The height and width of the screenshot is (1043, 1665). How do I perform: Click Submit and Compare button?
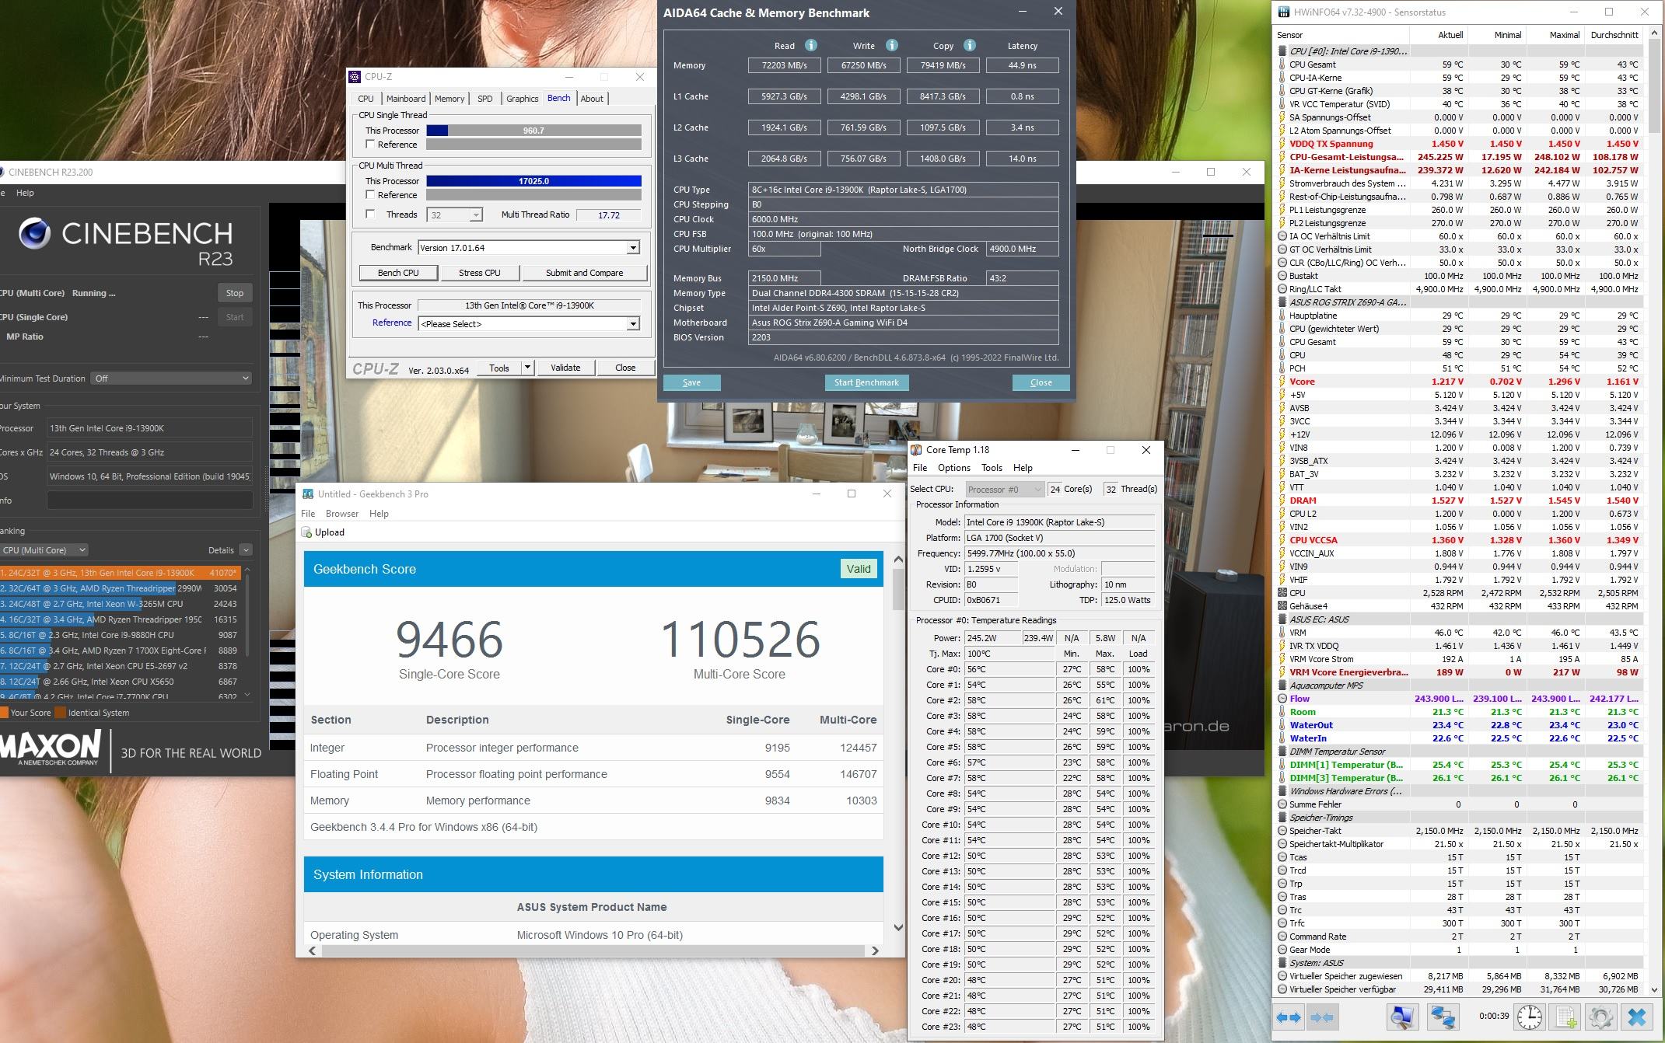click(584, 273)
